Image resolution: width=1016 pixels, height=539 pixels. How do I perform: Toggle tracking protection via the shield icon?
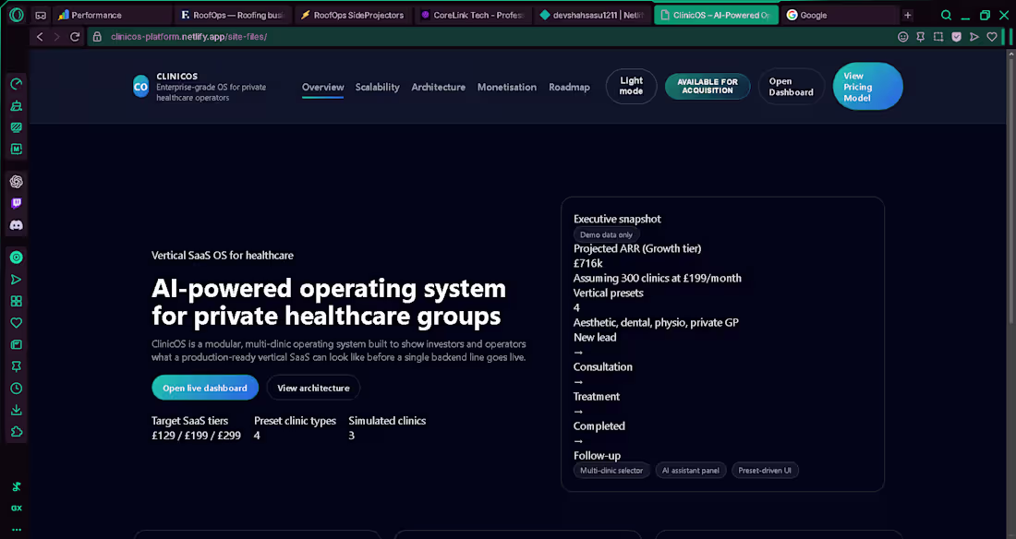tap(956, 37)
